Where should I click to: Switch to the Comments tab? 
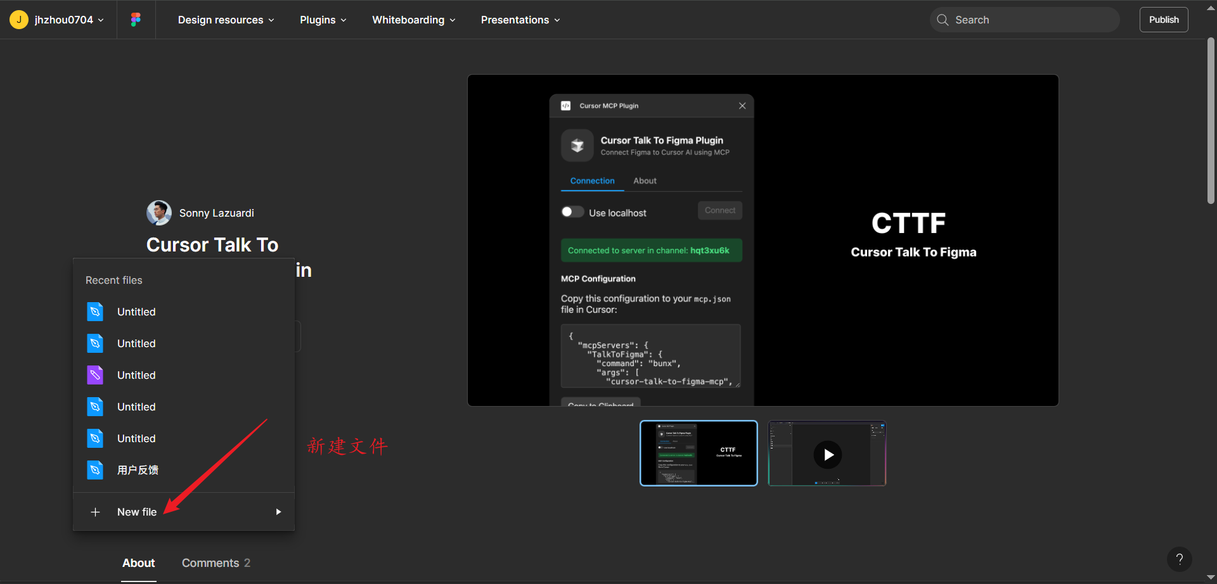click(216, 563)
